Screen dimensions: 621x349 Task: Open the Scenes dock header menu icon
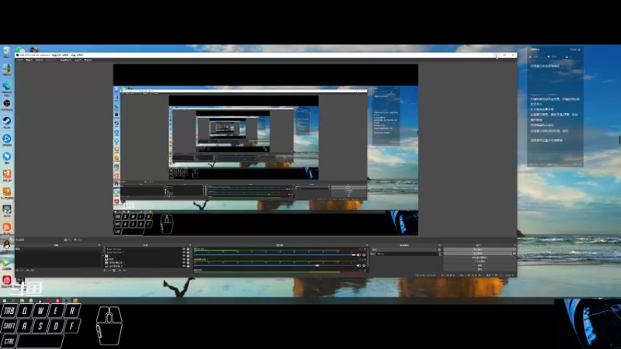[99, 245]
